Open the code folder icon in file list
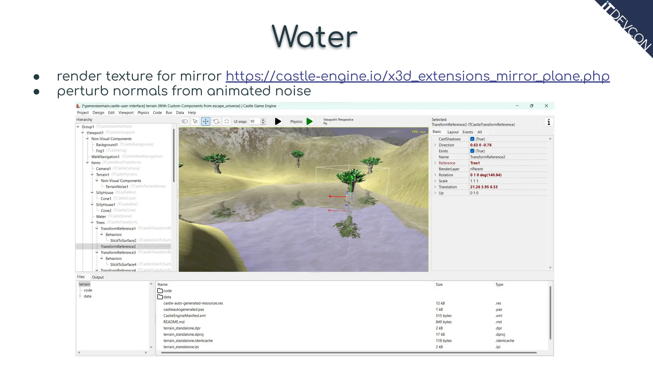Viewport: 653px width, 367px height. (x=160, y=291)
